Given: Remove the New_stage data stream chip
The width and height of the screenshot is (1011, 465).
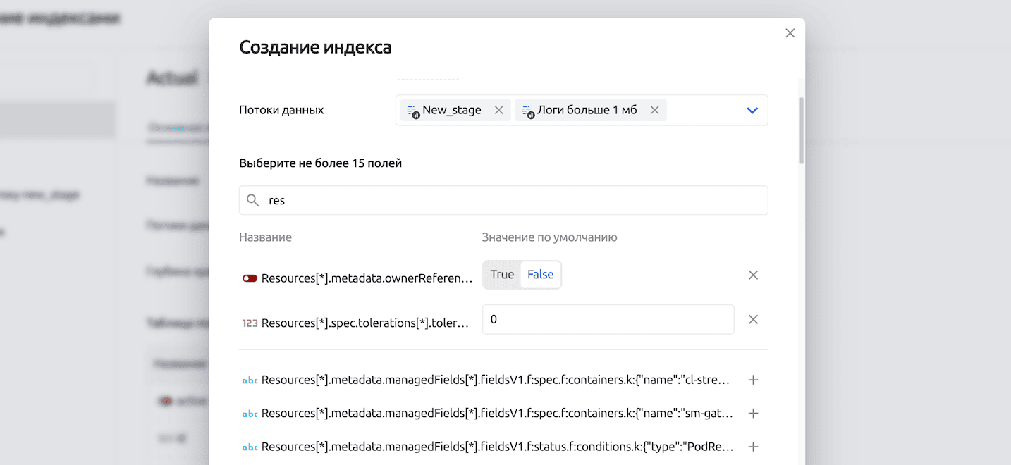Looking at the screenshot, I should pyautogui.click(x=498, y=111).
